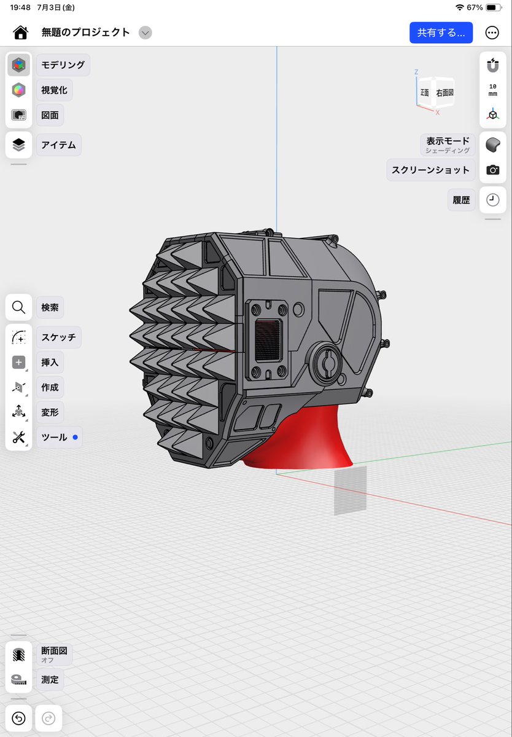Click the 検索 label

tap(50, 307)
